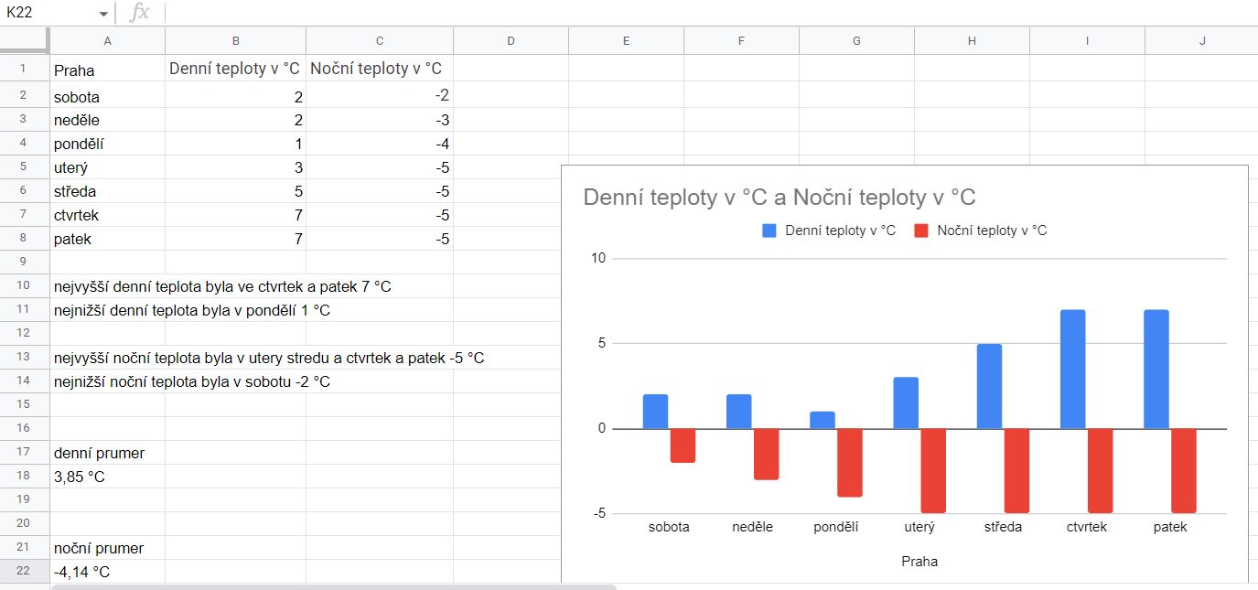Image resolution: width=1258 pixels, height=590 pixels.
Task: Click cell with text Praha
Action: [x=108, y=70]
